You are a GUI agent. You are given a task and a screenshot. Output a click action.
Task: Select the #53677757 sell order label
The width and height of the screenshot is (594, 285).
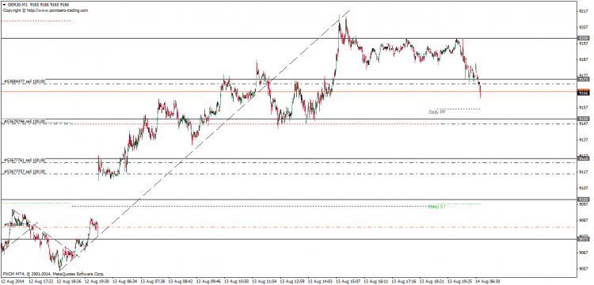point(25,172)
